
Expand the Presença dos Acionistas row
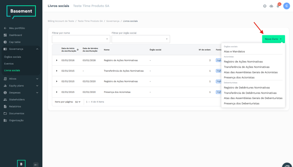(56, 92)
